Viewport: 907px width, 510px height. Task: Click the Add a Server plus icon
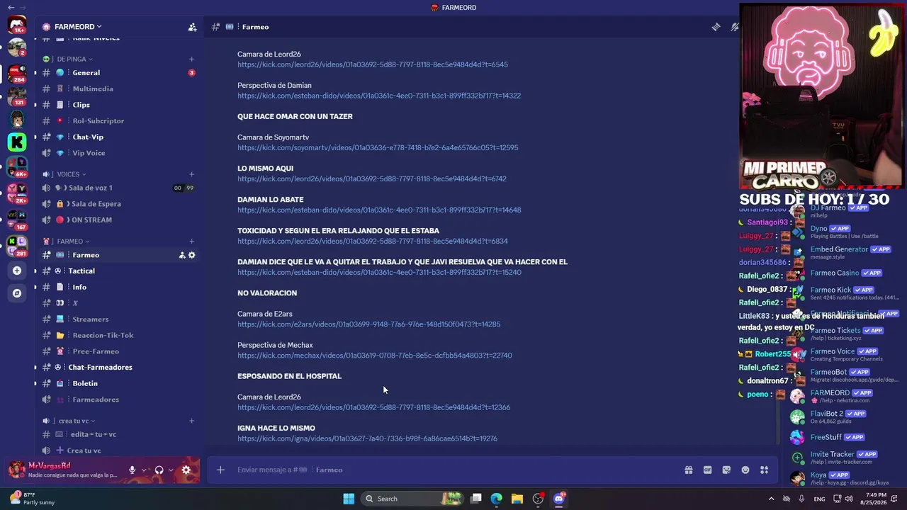pos(17,271)
